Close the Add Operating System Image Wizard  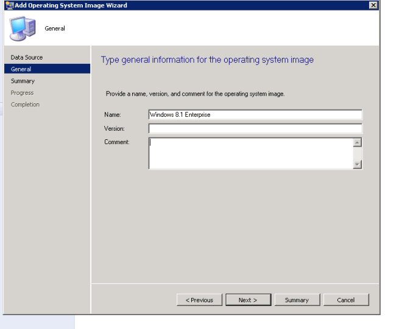[373, 5]
